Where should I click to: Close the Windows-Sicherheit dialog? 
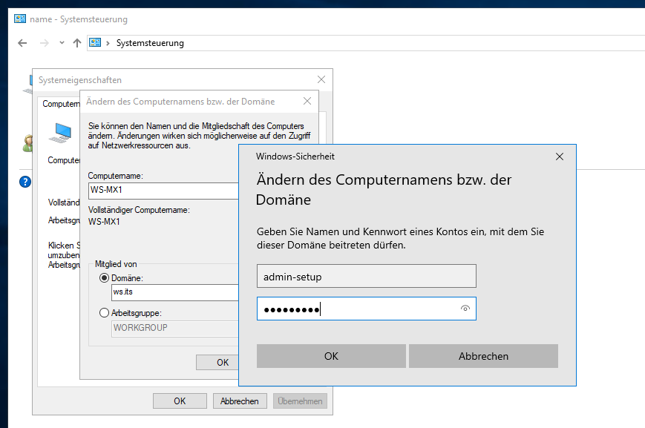pyautogui.click(x=560, y=157)
